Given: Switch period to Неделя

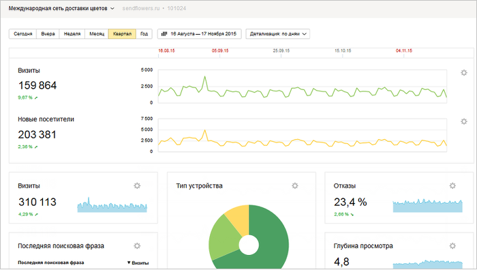Looking at the screenshot, I should click(72, 34).
